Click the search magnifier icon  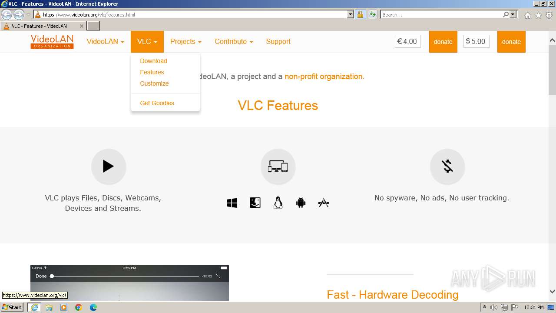pyautogui.click(x=506, y=14)
